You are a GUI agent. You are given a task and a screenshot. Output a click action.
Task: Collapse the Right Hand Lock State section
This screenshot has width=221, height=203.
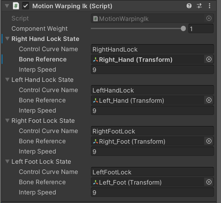(7, 38)
